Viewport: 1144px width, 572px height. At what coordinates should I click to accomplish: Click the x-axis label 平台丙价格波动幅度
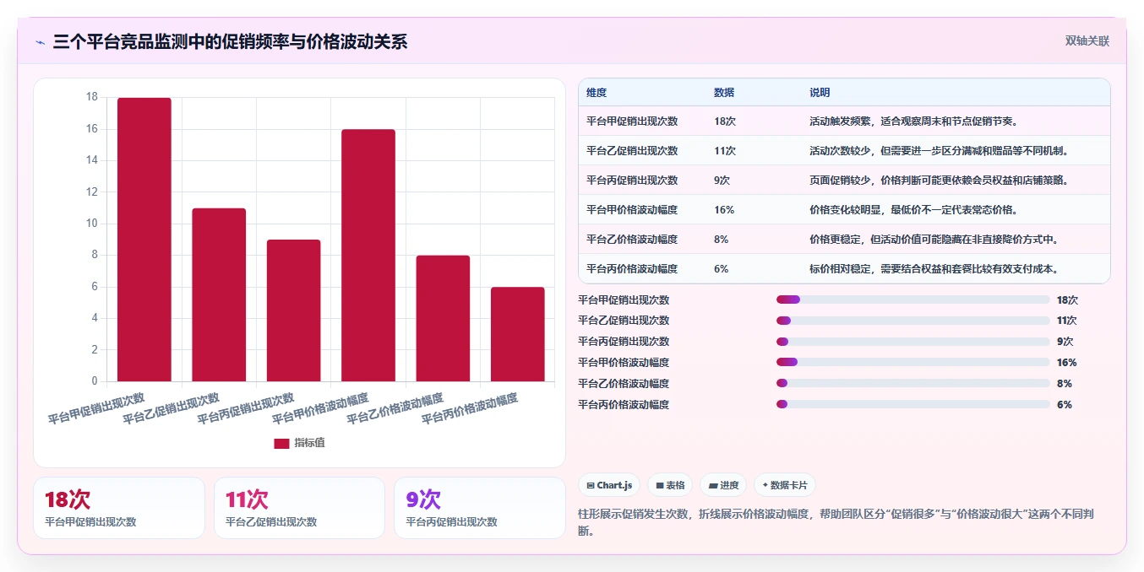[x=470, y=407]
